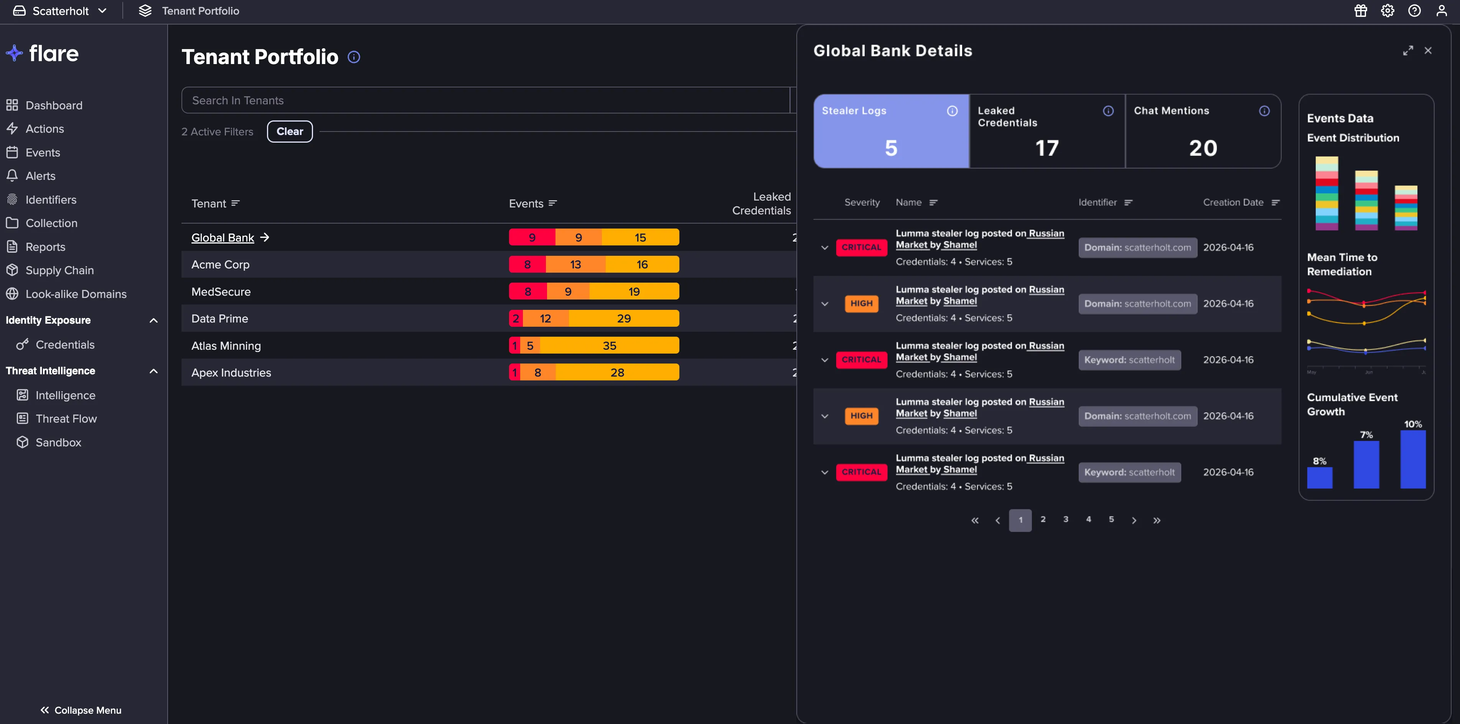The height and width of the screenshot is (724, 1460).
Task: Go to previous page of results
Action: click(997, 520)
